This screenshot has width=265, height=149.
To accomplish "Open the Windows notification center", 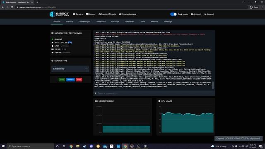I will pos(261,146).
